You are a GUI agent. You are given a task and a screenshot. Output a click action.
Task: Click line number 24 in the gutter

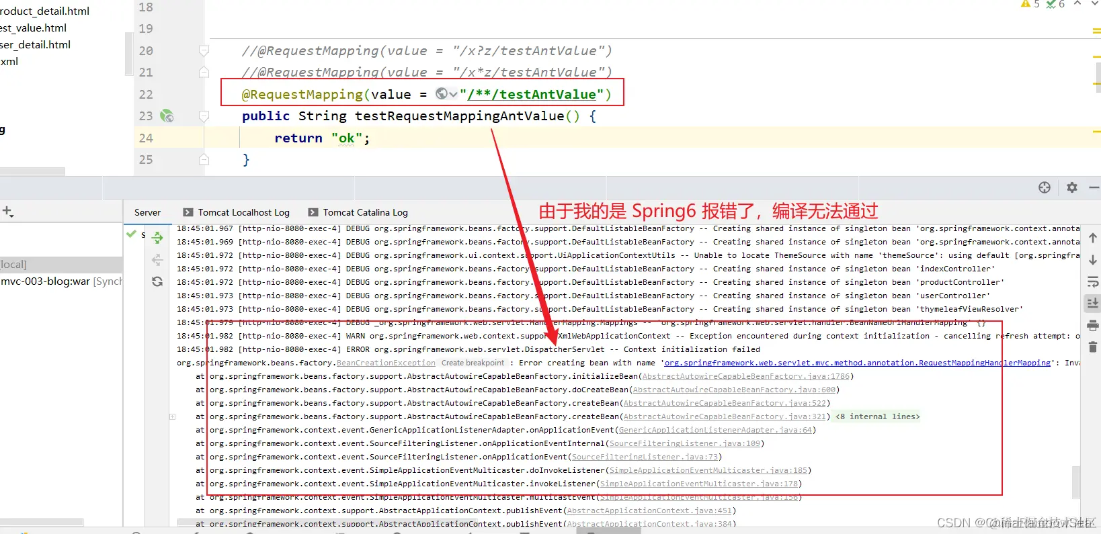click(146, 138)
